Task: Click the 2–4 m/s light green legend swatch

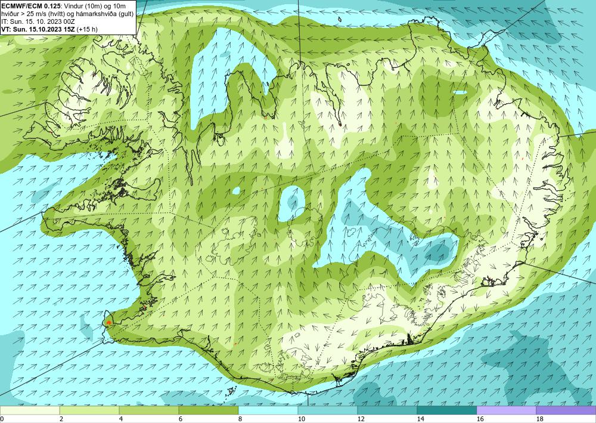Action: point(89,410)
